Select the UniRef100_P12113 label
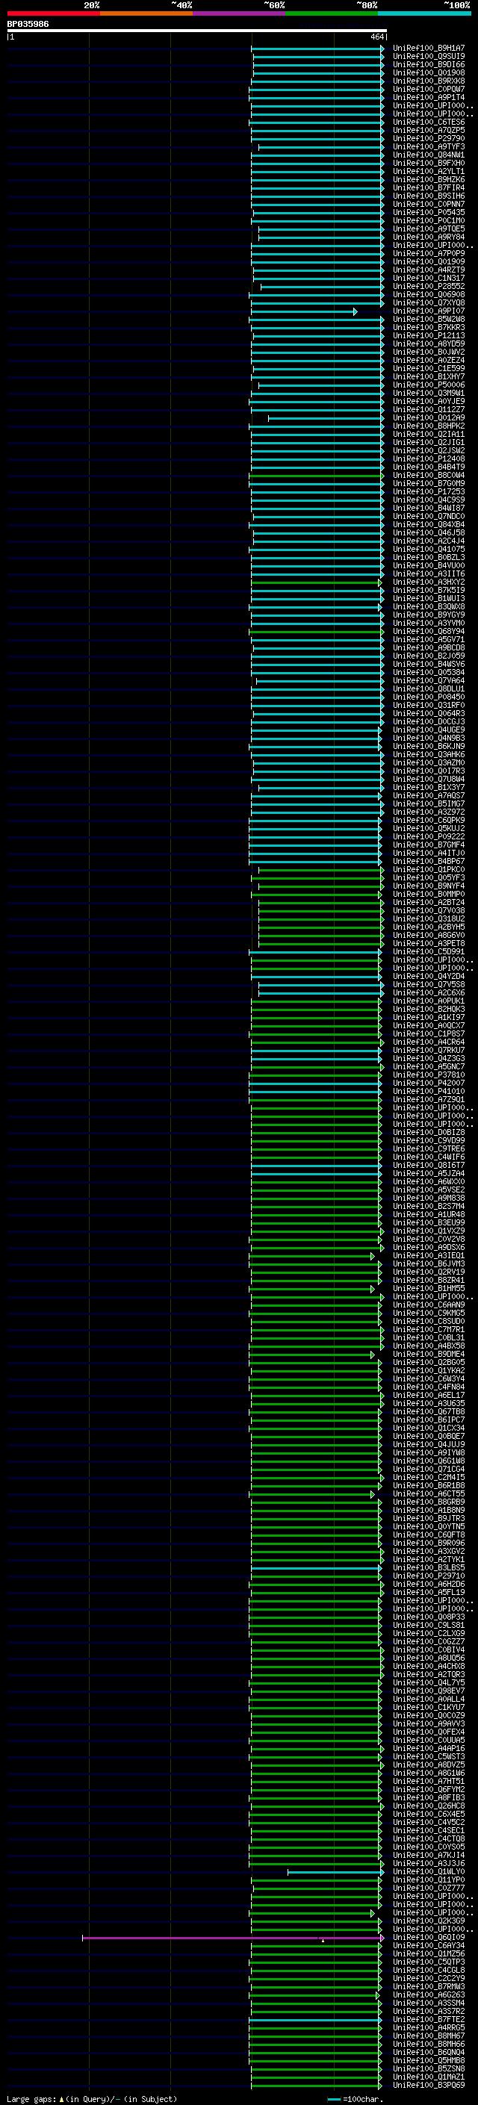This screenshot has height=2105, width=478. 429,336
